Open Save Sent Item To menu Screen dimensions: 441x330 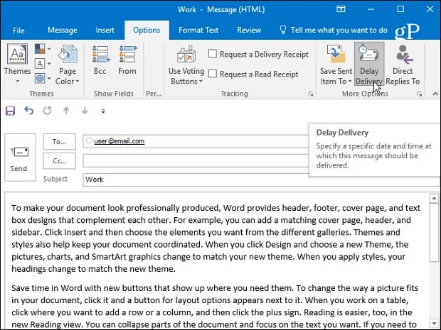(336, 65)
